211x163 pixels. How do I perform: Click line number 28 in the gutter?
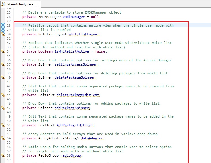click(9, 25)
